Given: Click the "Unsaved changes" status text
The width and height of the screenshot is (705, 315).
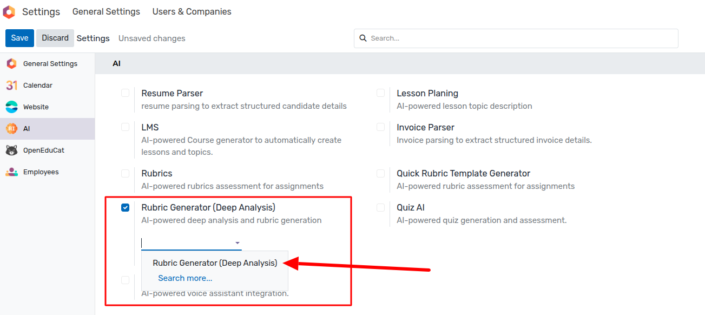Looking at the screenshot, I should (152, 38).
